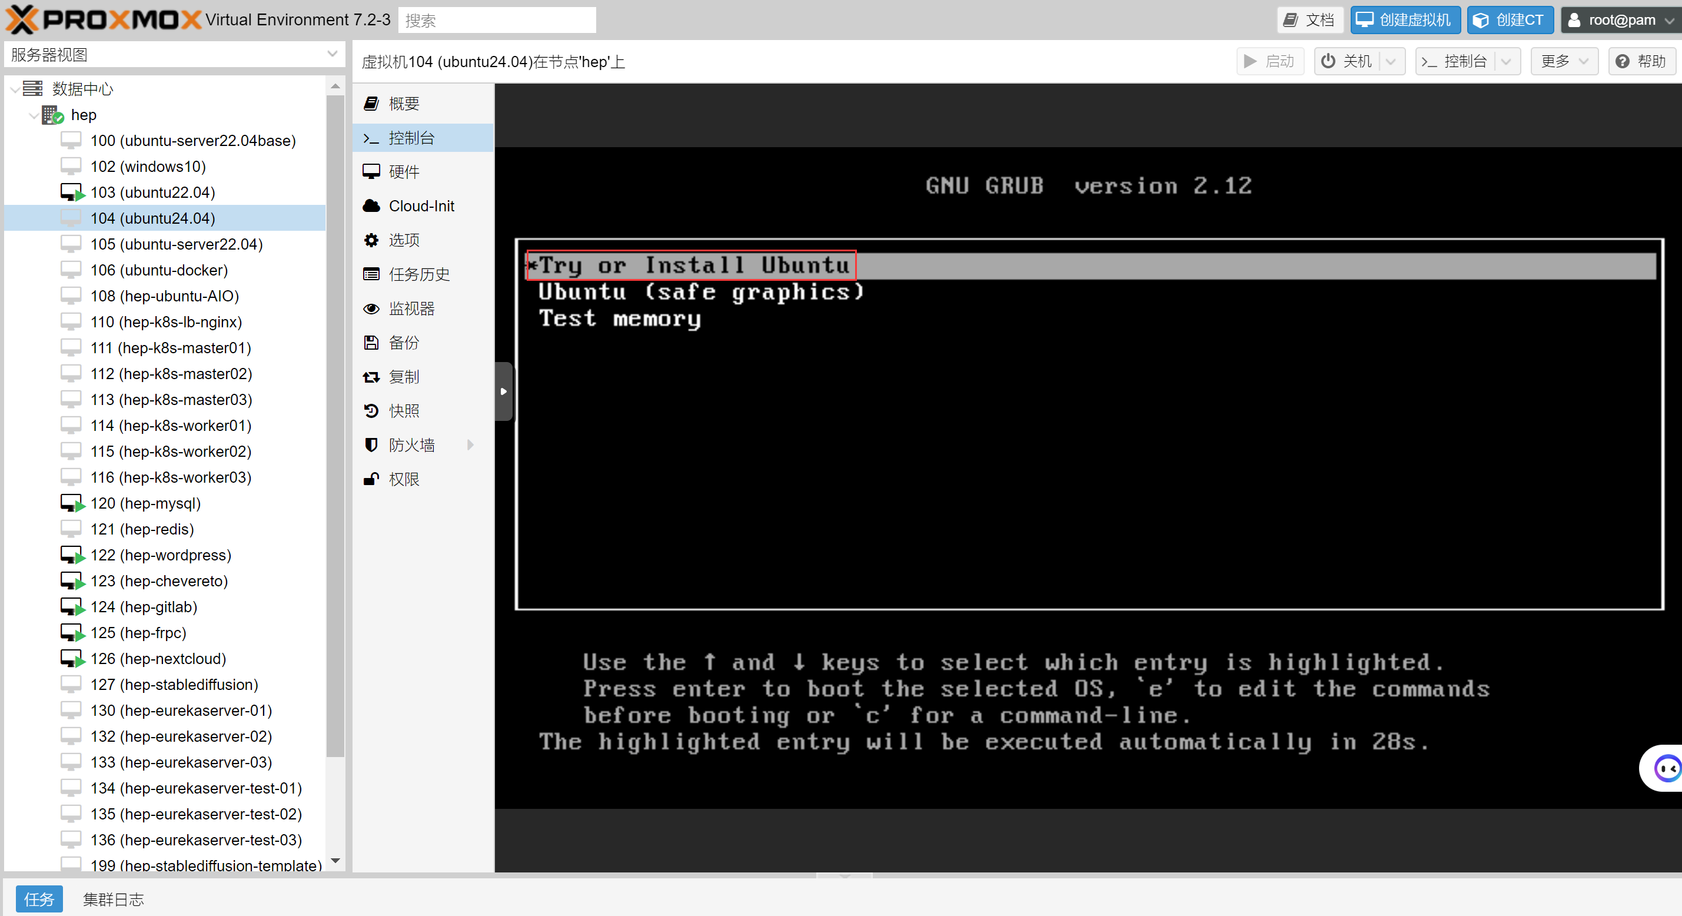Screen dimensions: 1682x916
Task: Open the Cloud-Init tab
Action: pyautogui.click(x=423, y=206)
